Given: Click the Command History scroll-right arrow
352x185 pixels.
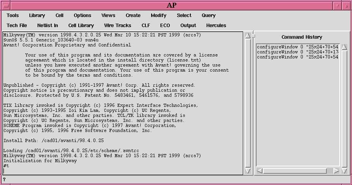Looking at the screenshot, I should [336, 171].
